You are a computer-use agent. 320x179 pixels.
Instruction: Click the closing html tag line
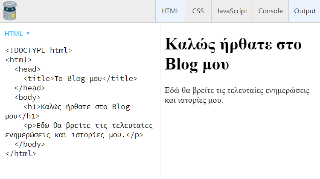20,153
